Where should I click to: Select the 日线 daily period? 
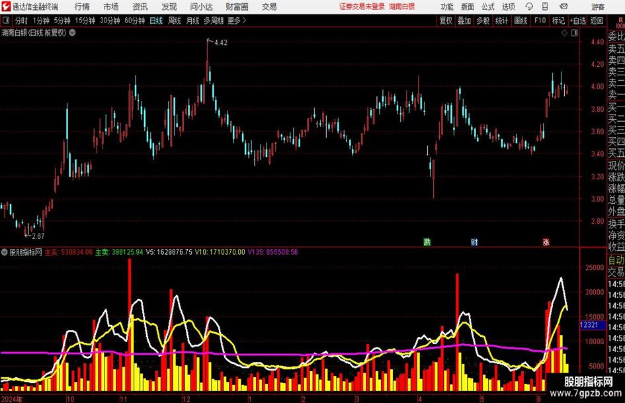(x=156, y=21)
